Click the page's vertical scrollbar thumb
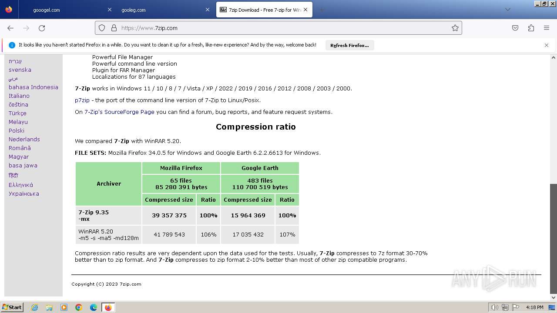557x313 pixels. [553, 239]
